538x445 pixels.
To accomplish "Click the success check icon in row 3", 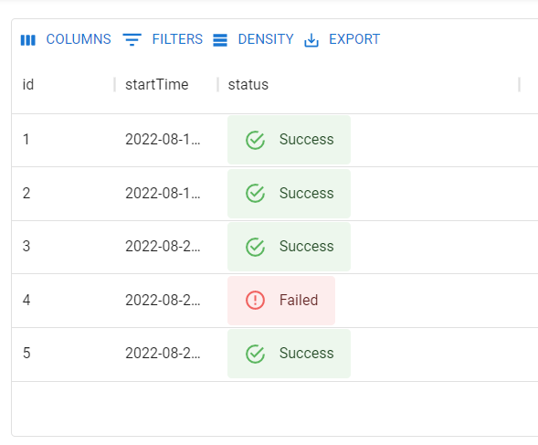I will (x=255, y=247).
